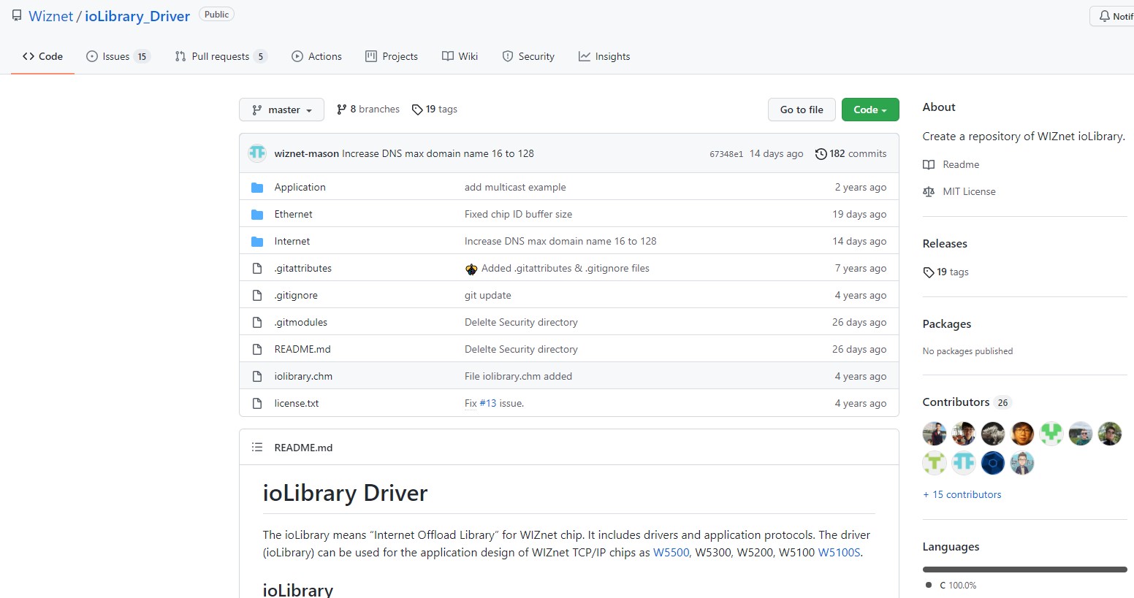Click the .gitignore file icon
The image size is (1134, 598).
point(257,296)
